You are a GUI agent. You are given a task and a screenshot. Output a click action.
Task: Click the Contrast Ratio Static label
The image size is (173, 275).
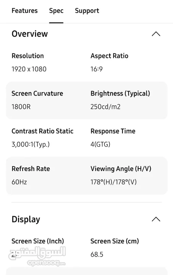click(x=42, y=131)
